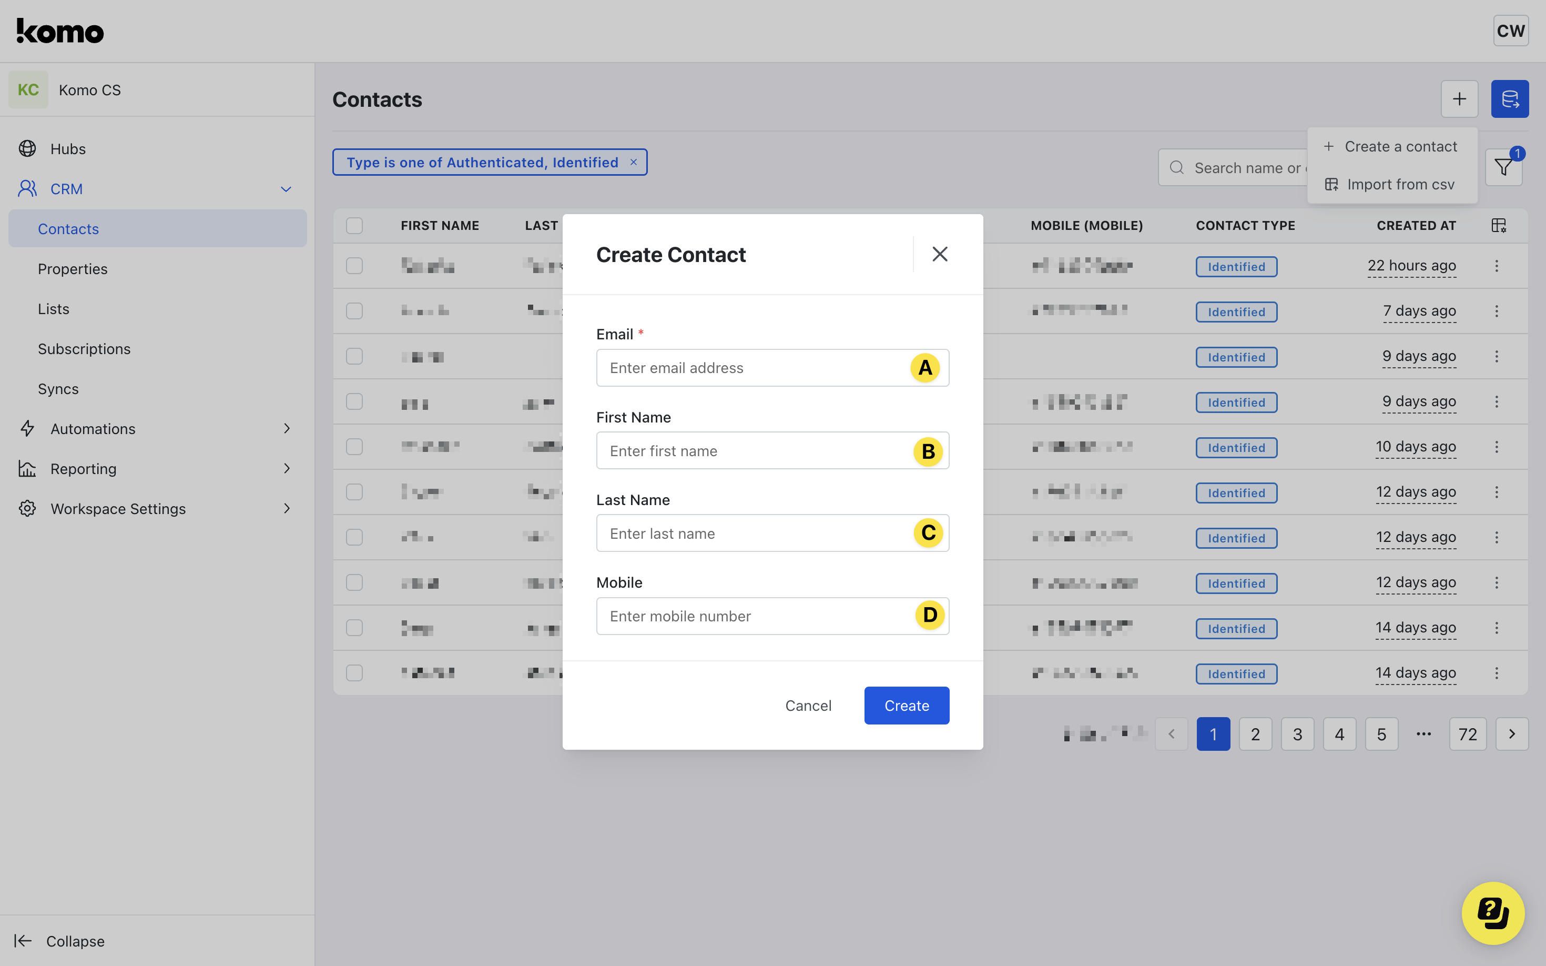Click Cancel in the dialog

point(808,706)
